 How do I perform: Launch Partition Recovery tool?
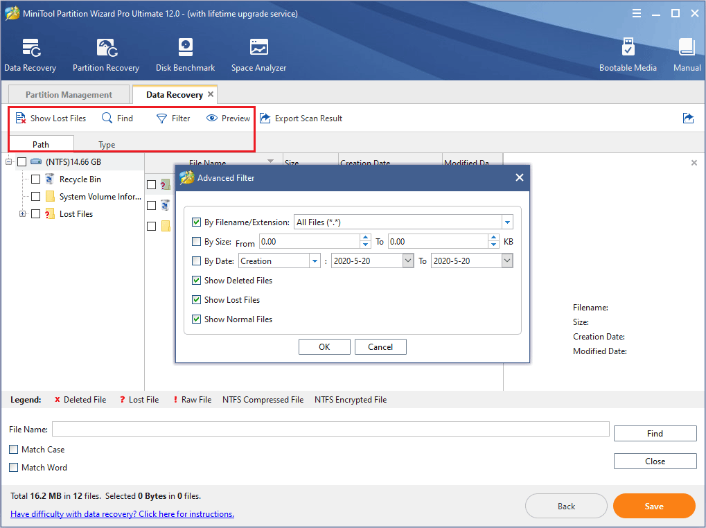coord(106,55)
